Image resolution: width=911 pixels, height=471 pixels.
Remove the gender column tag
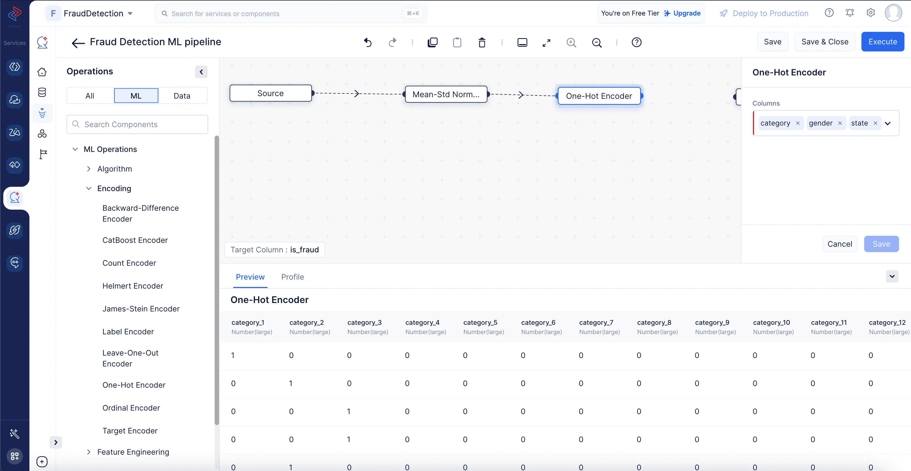point(840,123)
